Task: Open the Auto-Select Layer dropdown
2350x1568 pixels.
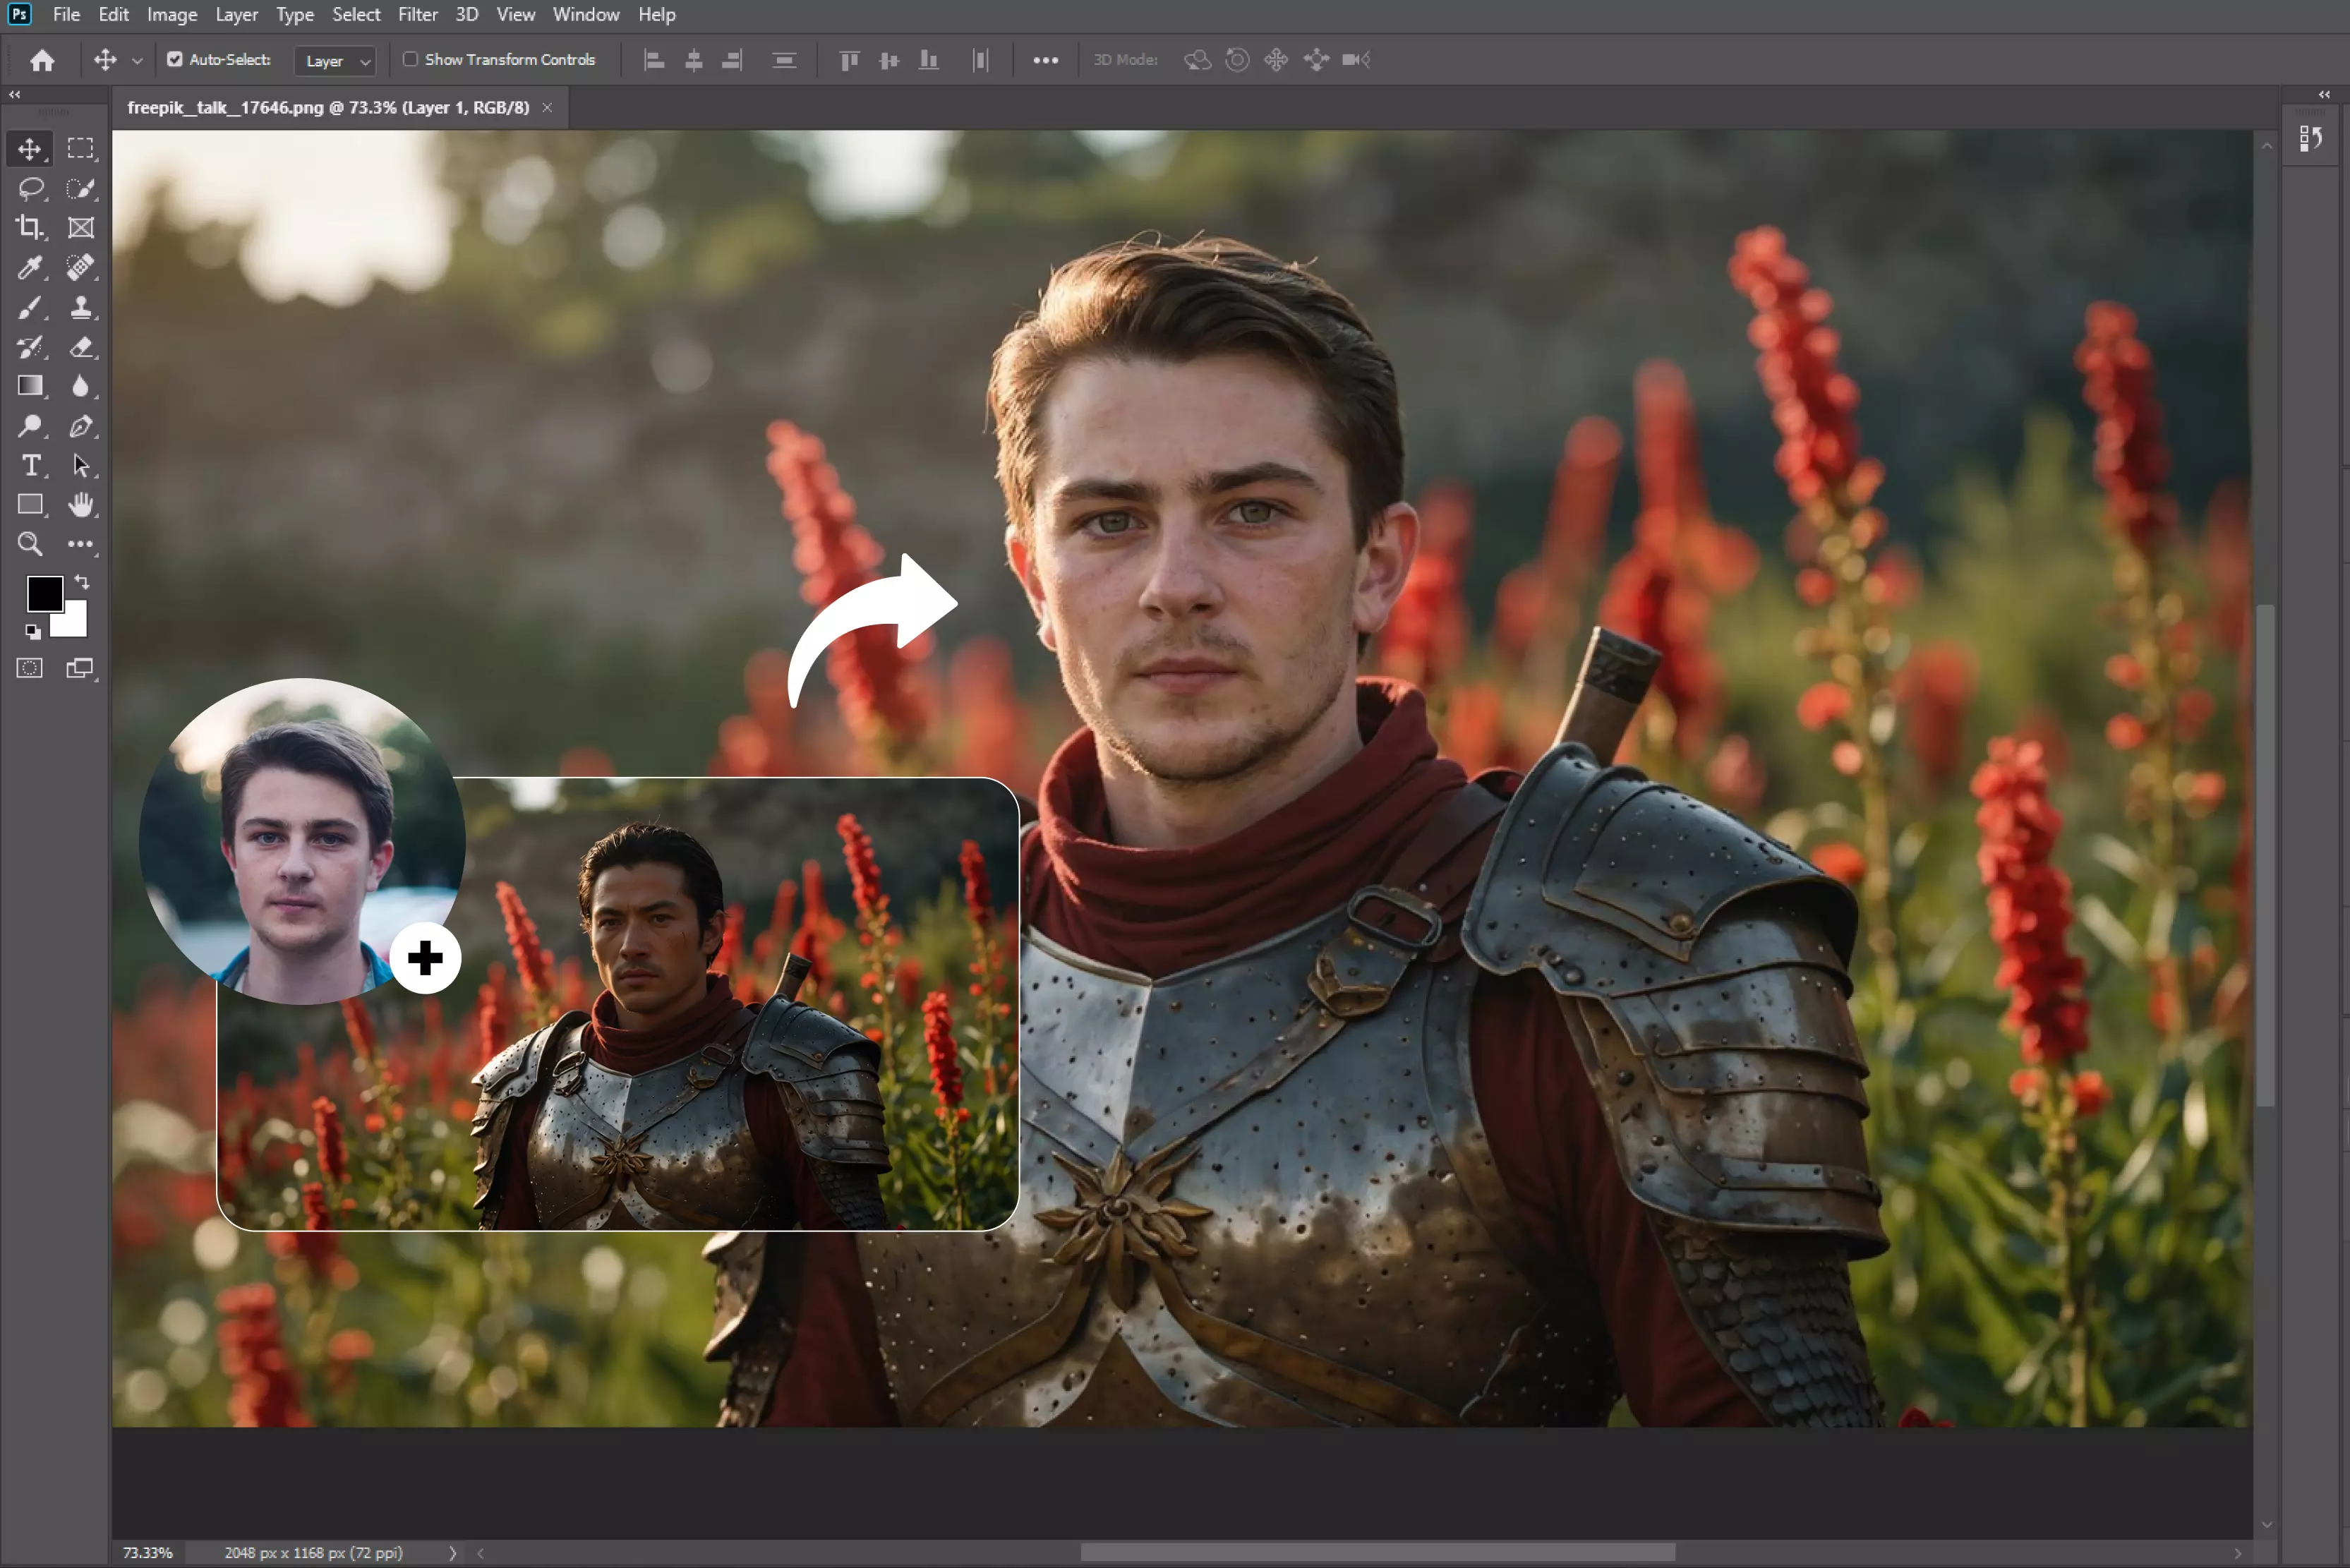Action: pos(335,60)
